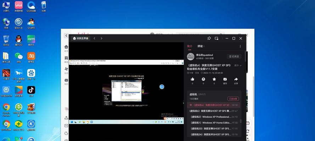Like the video with thumbs-up icon

pos(192,79)
